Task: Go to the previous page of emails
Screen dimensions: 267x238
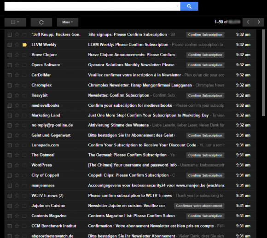Action: click(x=248, y=22)
